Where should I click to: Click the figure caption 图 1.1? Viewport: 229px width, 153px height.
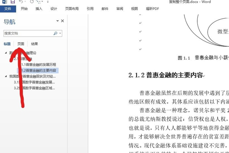coord(184,58)
